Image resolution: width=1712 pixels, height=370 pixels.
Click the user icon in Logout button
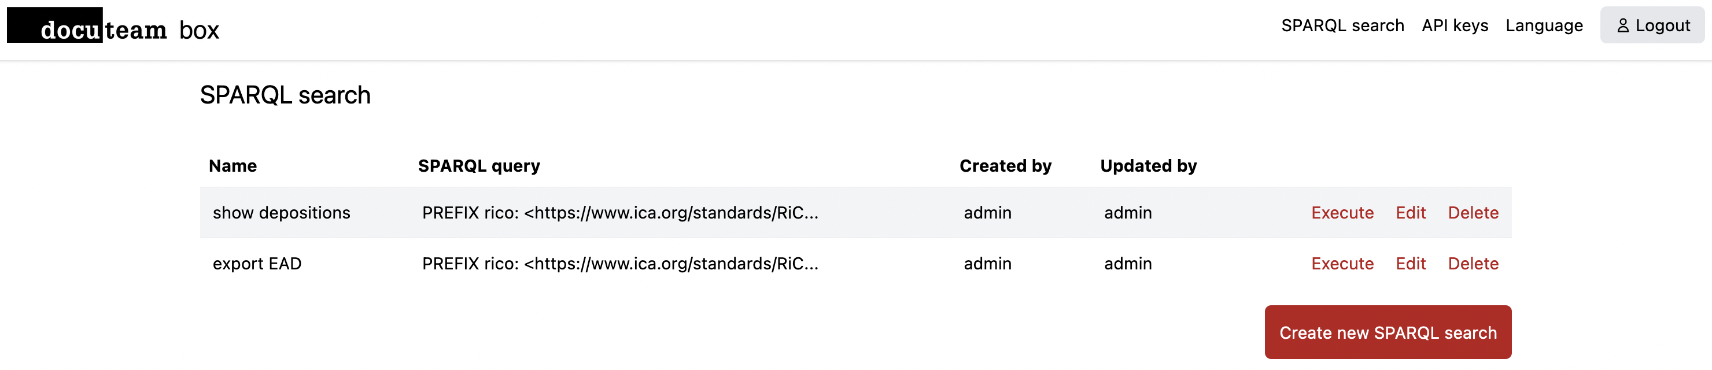1622,26
